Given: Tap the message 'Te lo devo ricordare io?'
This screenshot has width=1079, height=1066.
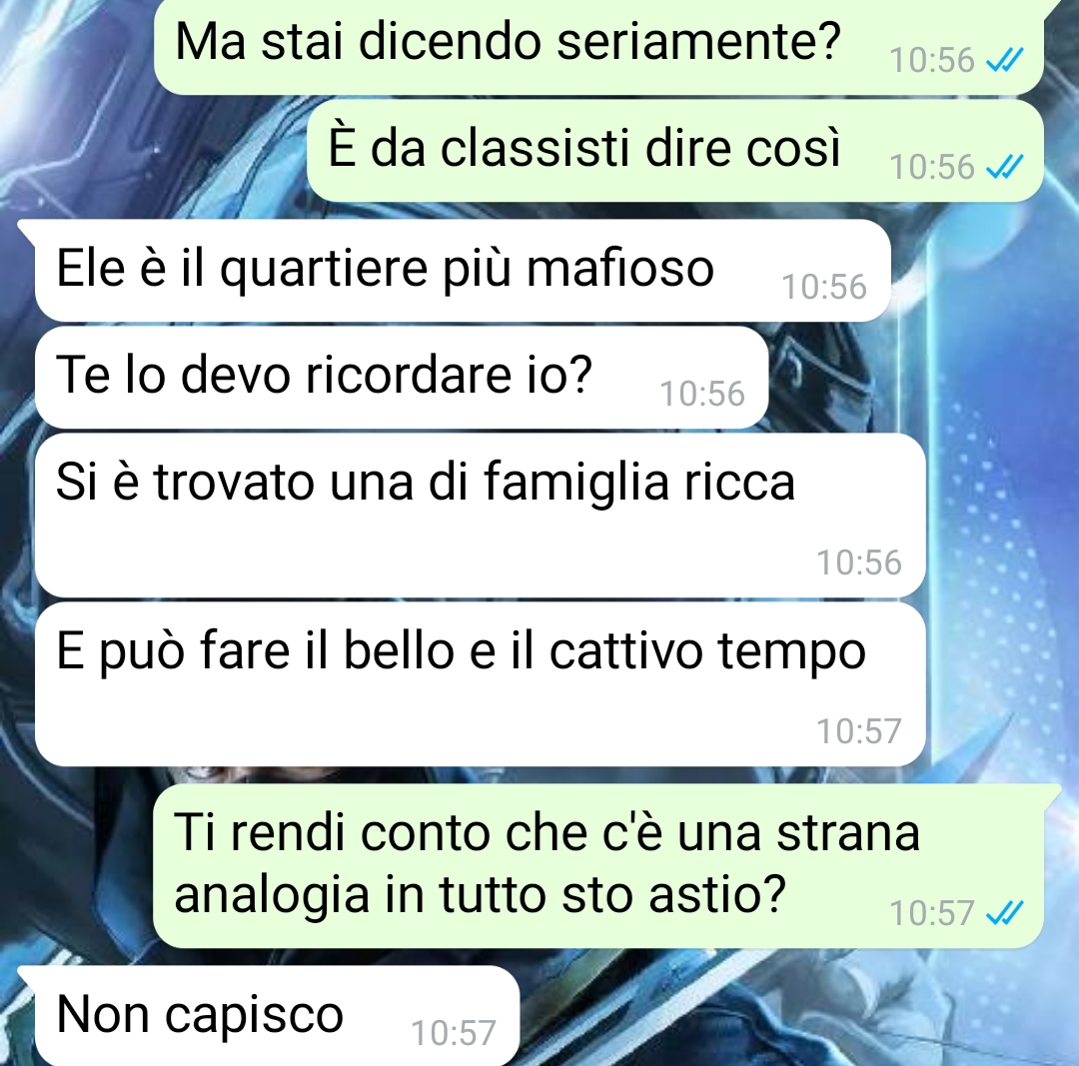Looking at the screenshot, I should pyautogui.click(x=402, y=377).
